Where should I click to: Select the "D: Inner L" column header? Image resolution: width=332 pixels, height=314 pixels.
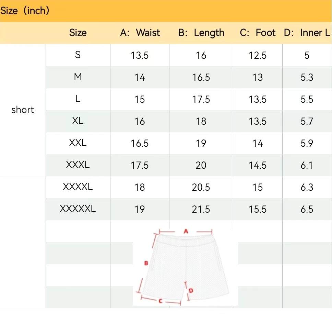tap(307, 33)
